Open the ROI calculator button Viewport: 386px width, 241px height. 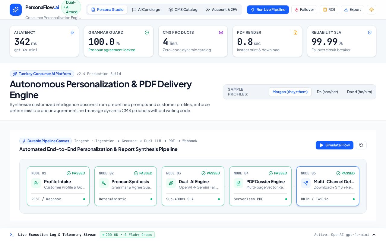click(x=329, y=10)
